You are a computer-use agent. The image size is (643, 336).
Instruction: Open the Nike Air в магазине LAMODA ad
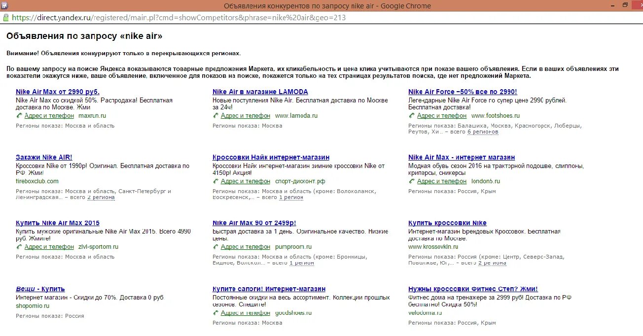(x=260, y=92)
